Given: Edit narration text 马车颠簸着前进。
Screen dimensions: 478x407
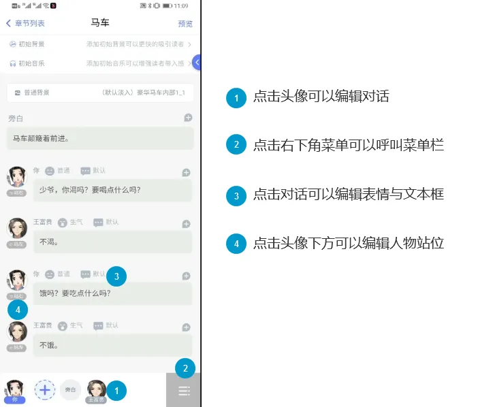Looking at the screenshot, I should [x=100, y=139].
